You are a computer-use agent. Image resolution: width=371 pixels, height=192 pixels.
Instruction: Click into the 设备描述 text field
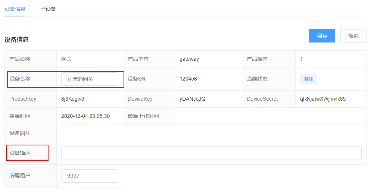211,153
